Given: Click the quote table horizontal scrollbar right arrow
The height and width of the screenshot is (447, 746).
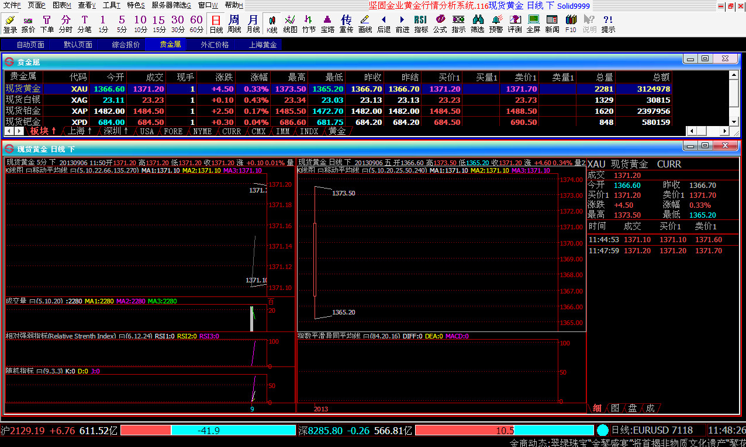Looking at the screenshot, I should [x=724, y=131].
